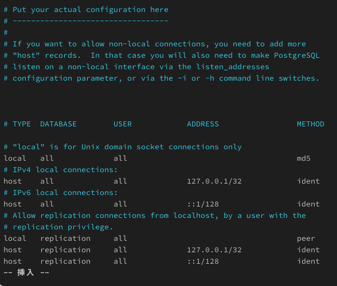This screenshot has width=337, height=286.
Task: Click 'local' in the md5 row
Action: point(15,158)
